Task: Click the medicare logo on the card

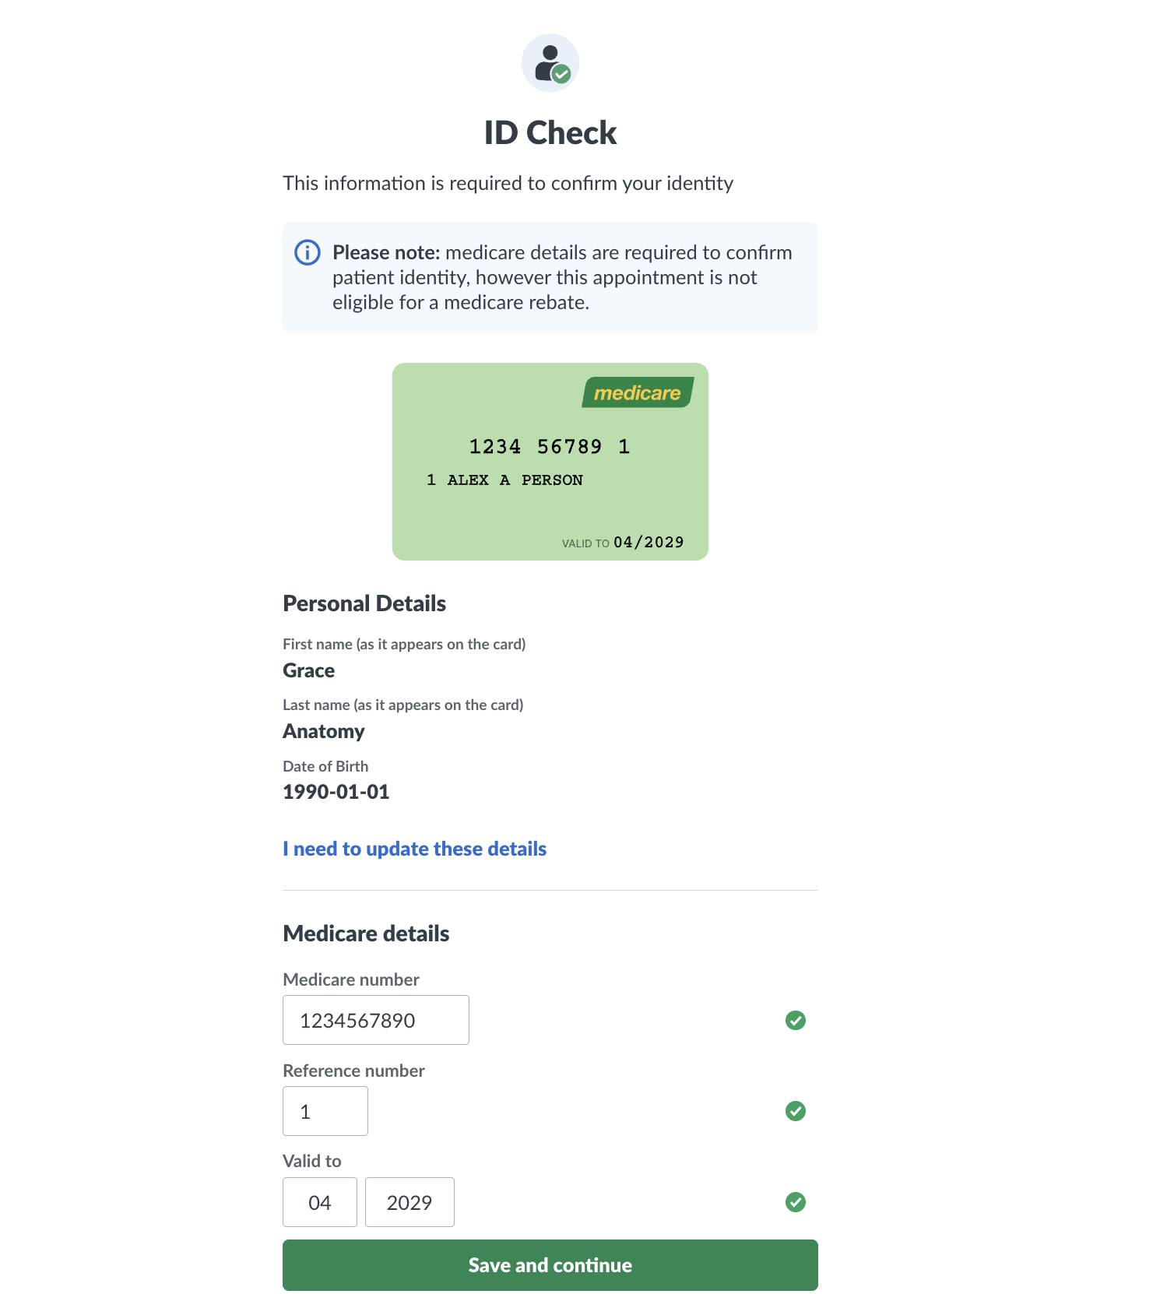Action: pos(638,393)
